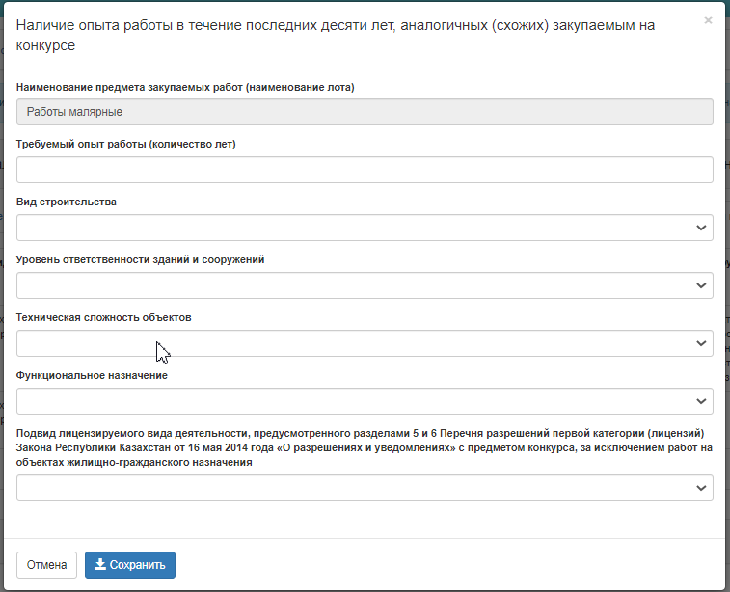The height and width of the screenshot is (592, 730).
Task: Click the chevron arrow of Техническая сложность field
Action: pos(701,343)
